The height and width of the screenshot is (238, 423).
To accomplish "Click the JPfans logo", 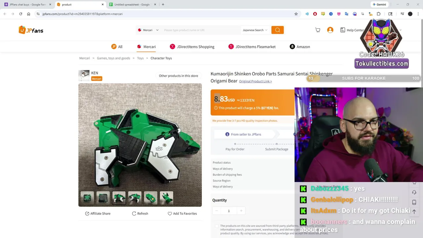I will coord(31,30).
